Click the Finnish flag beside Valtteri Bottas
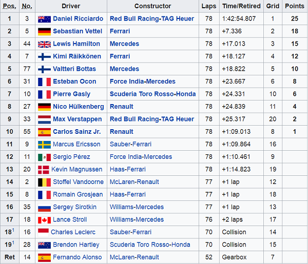 [44, 69]
